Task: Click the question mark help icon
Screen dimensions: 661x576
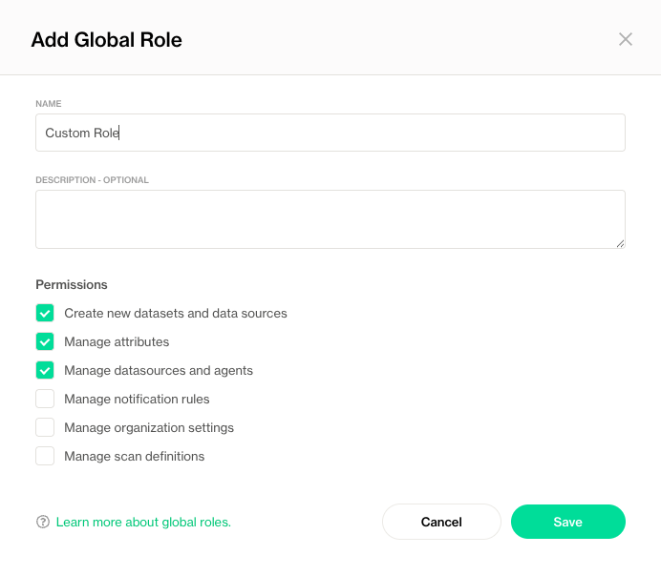Action: (43, 522)
